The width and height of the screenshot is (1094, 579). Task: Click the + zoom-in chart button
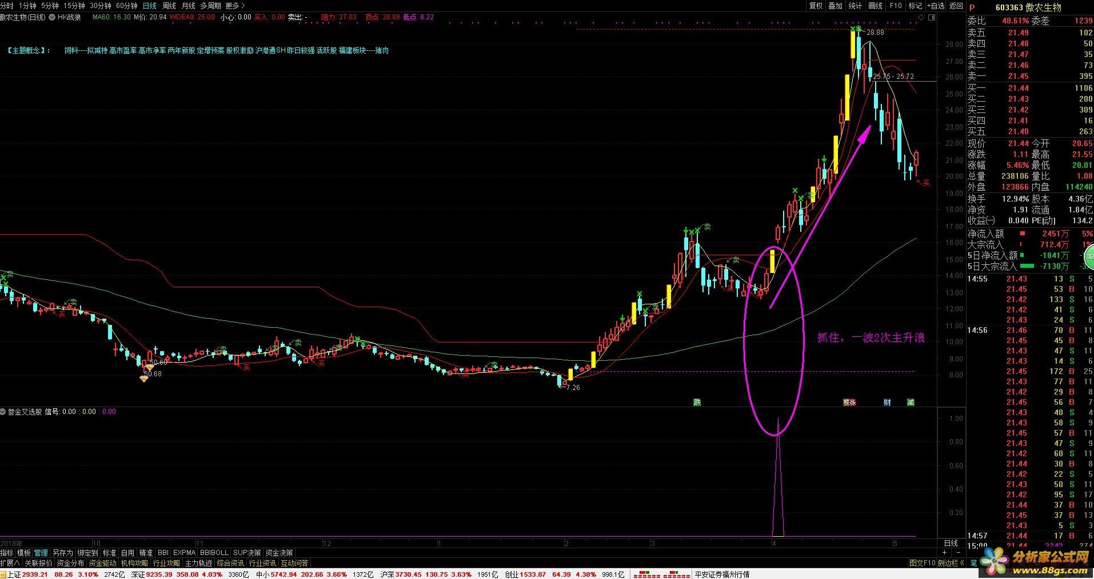pos(944,553)
